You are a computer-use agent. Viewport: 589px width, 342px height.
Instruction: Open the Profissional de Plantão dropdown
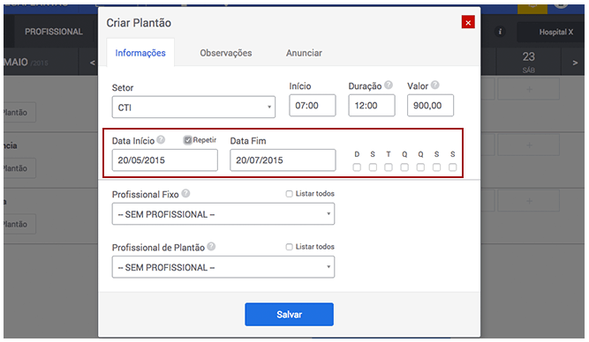point(223,267)
